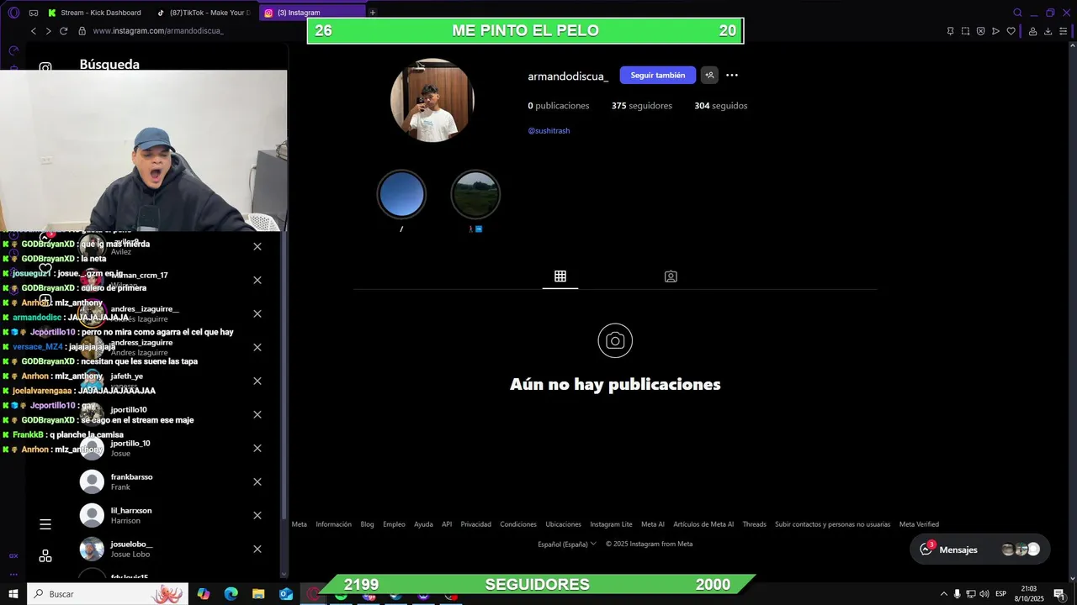Add the page to bookmarks heart
Screen dimensions: 1077x605
(x=1011, y=31)
